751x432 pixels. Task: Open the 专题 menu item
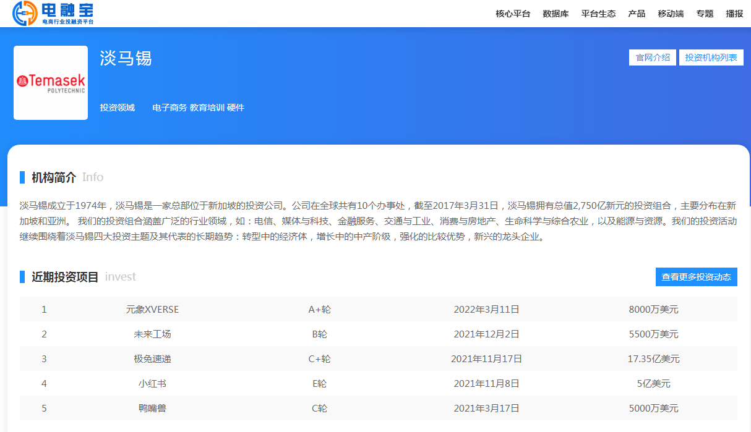pos(704,13)
